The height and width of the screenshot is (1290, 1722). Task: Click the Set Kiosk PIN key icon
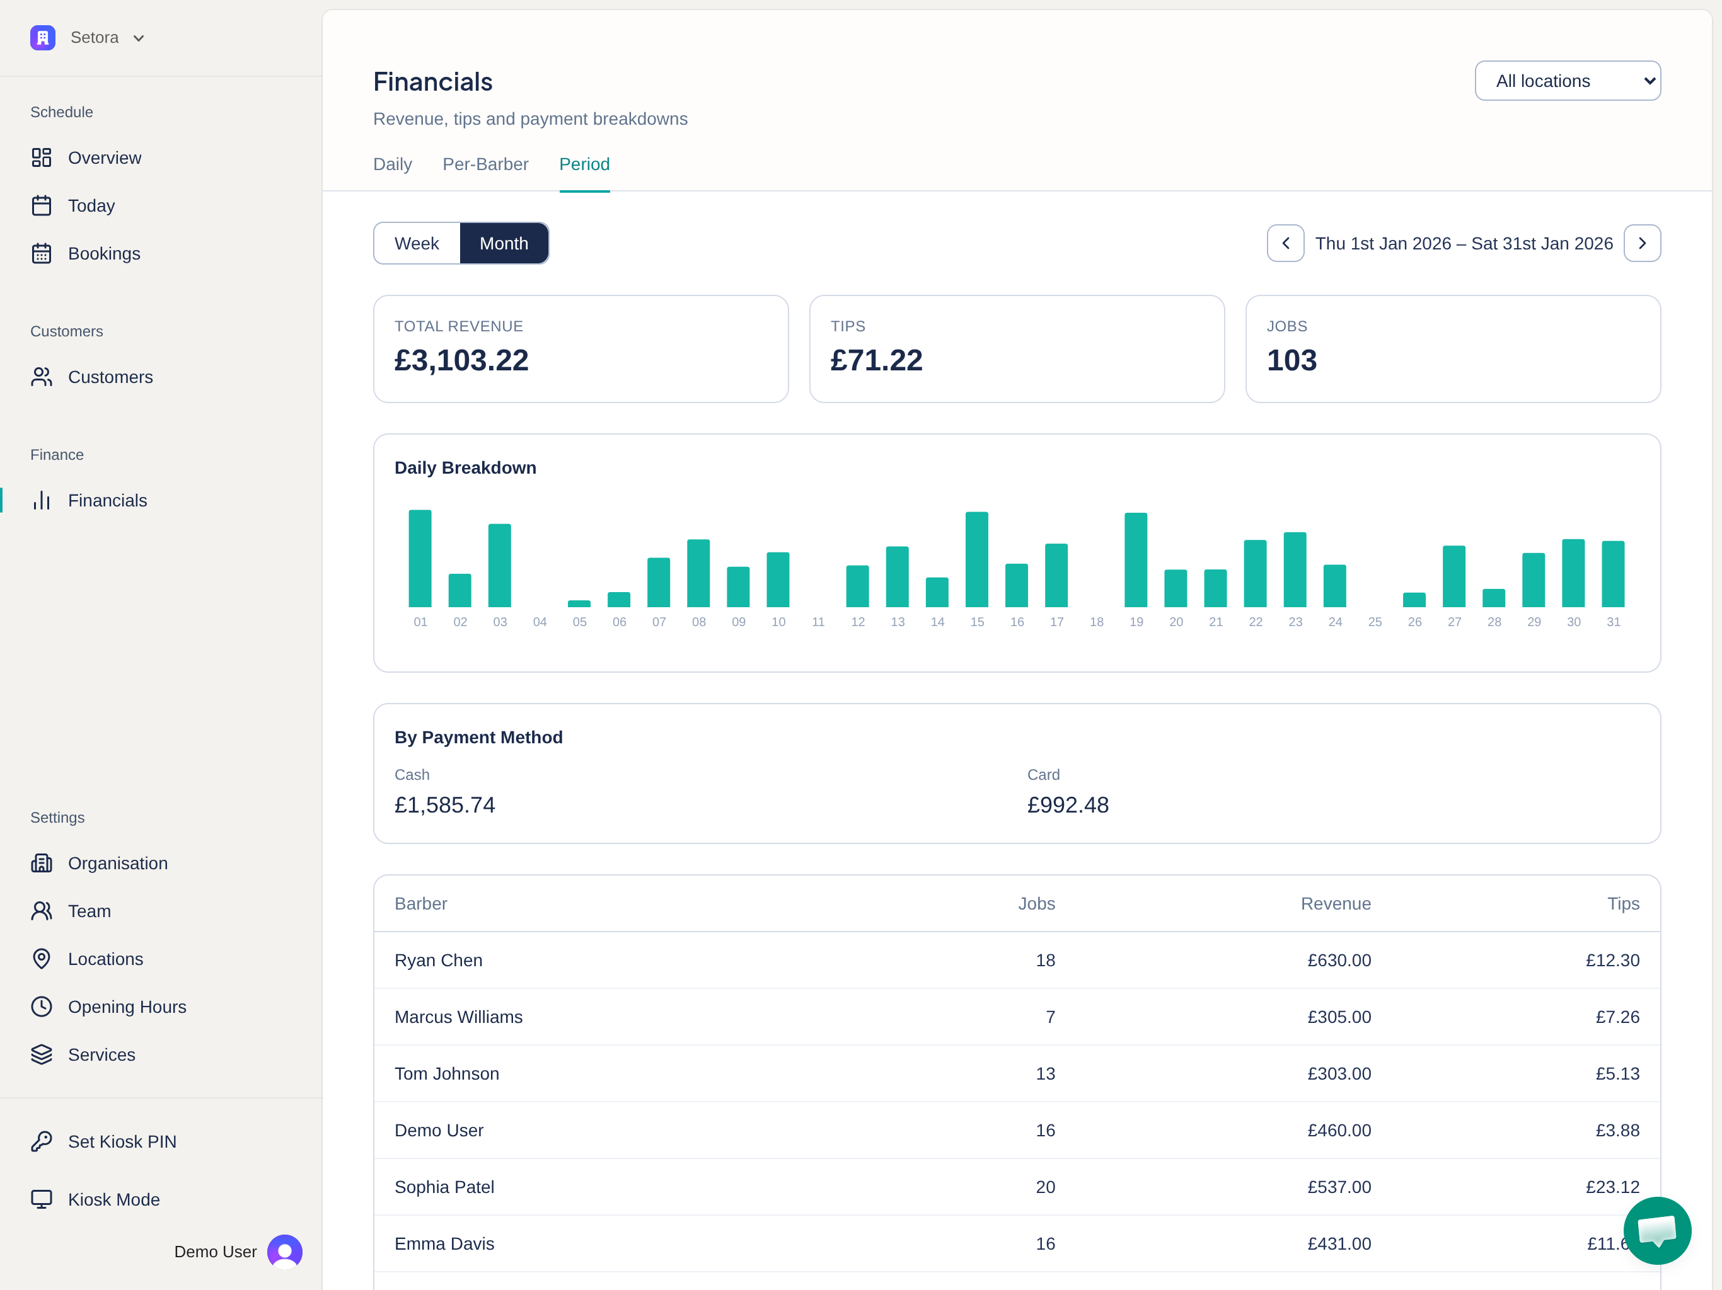(41, 1141)
